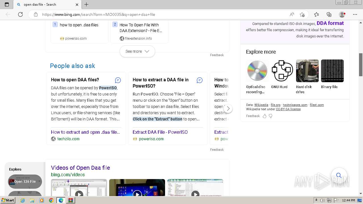This screenshot has width=363, height=204.
Task: Launch Chrome from taskbar
Action: (x=51, y=200)
